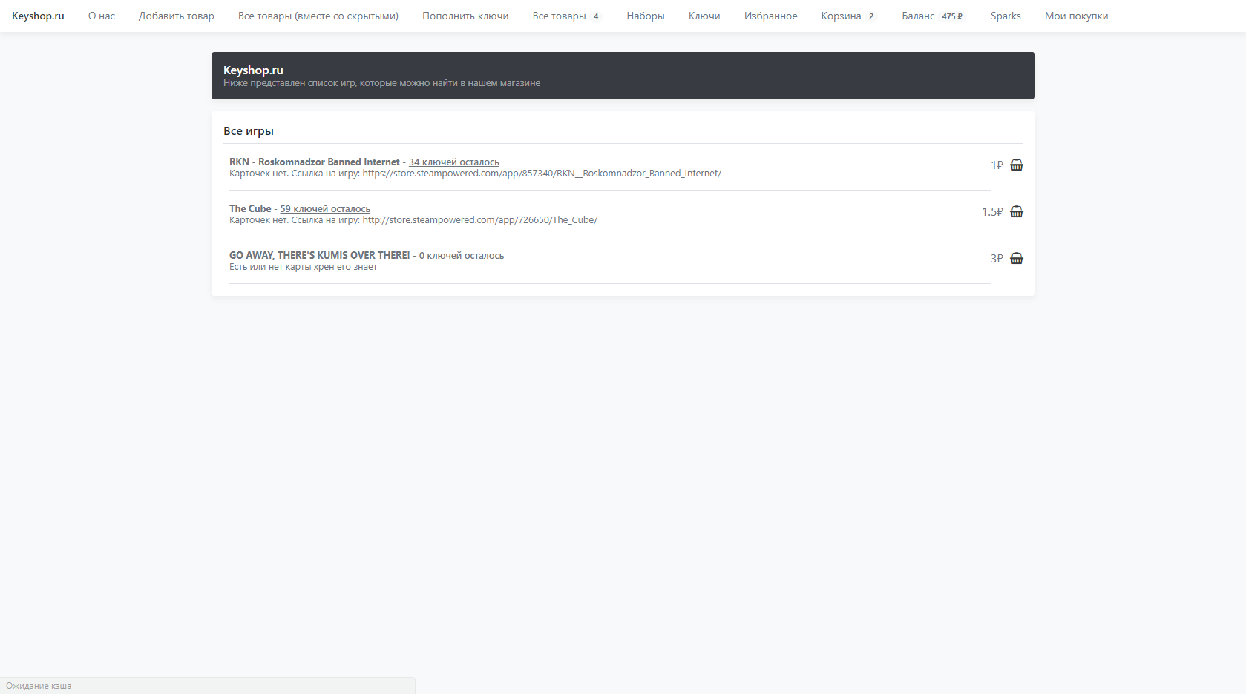Viewport: 1246px width, 694px height.
Task: Open the Keyshop.ru home logo link
Action: 38,16
